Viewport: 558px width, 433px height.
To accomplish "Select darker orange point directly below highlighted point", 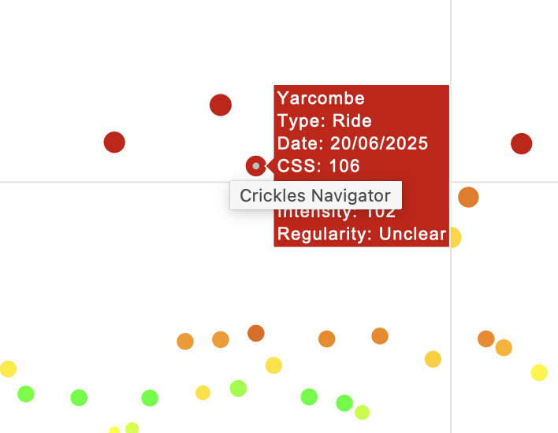I will [255, 333].
